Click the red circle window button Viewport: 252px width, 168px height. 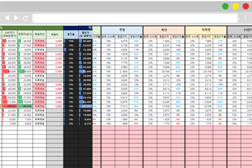pos(246,6)
